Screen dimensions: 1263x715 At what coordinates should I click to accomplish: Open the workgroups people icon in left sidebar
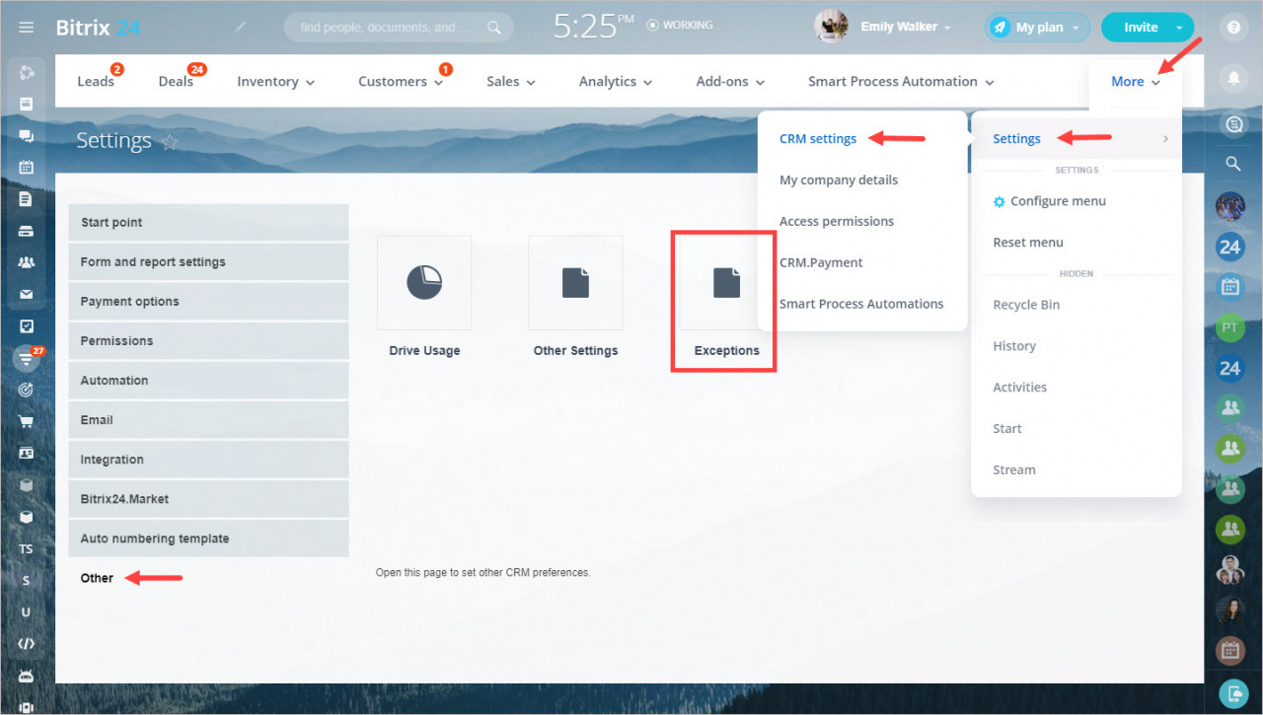pyautogui.click(x=27, y=262)
